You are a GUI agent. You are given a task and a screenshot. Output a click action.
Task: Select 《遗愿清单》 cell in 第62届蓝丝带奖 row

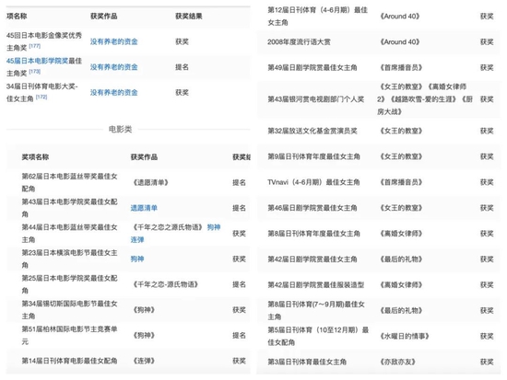(x=150, y=182)
